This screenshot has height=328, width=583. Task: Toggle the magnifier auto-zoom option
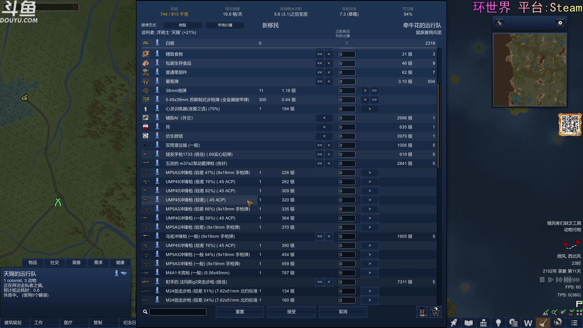[554, 313]
